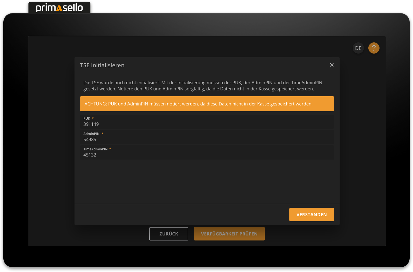Click the asterisk beside AdminPIN label

pos(102,133)
